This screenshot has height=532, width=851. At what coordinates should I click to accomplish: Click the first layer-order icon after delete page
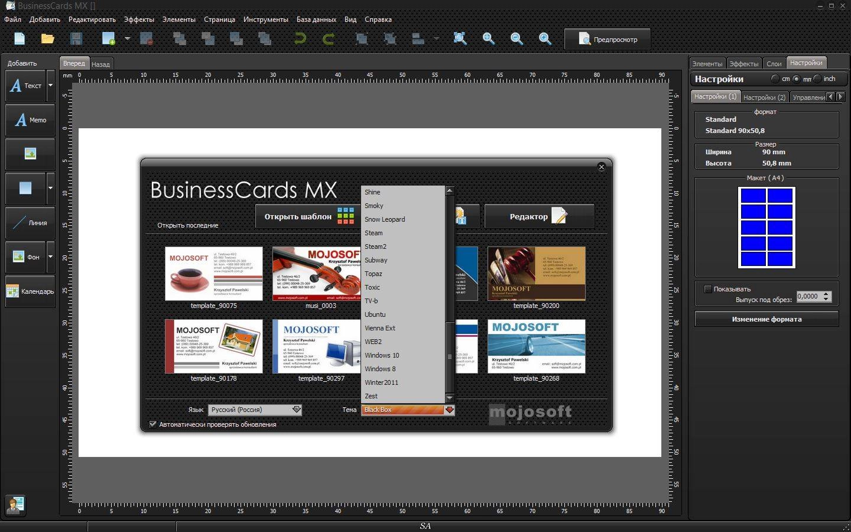180,39
